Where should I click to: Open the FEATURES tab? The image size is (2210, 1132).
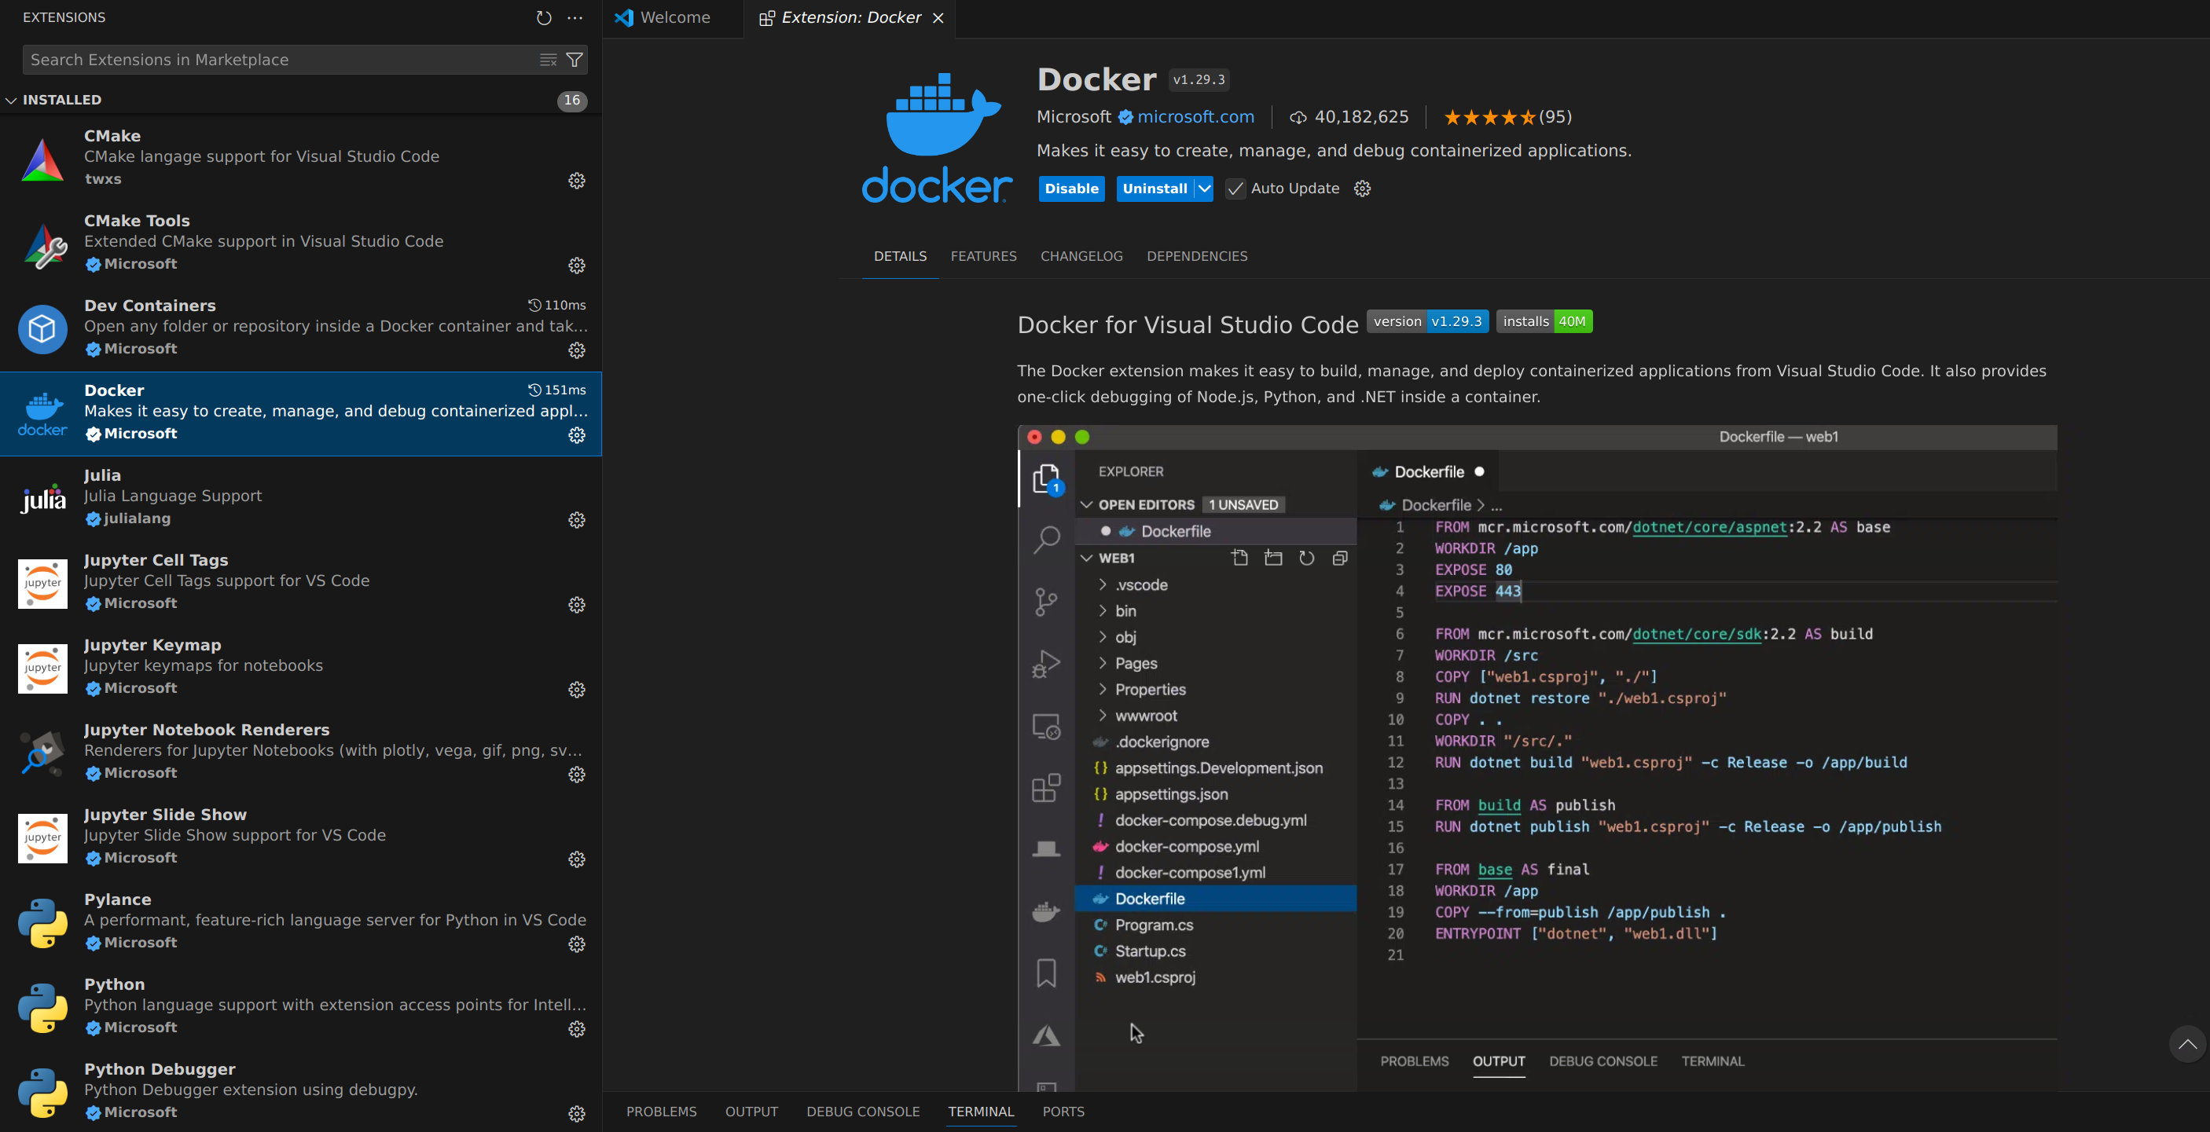pos(983,256)
